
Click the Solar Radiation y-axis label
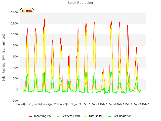click(x=4, y=57)
